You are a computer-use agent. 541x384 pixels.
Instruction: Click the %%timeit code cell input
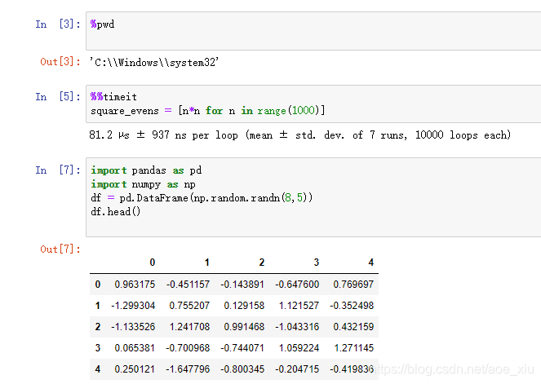(x=313, y=104)
